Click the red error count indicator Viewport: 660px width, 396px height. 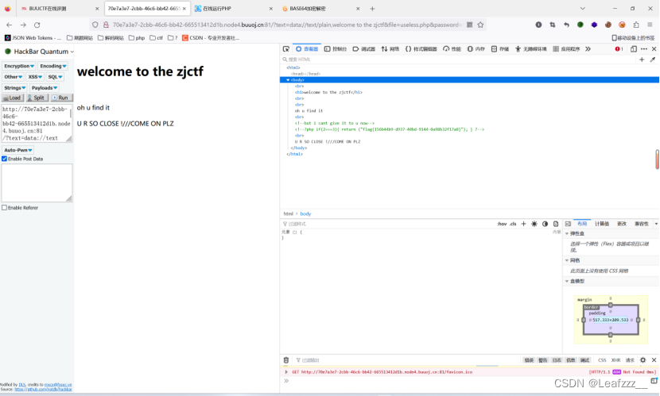(x=619, y=49)
